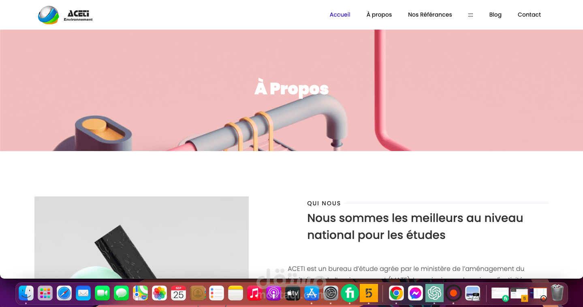Open the Nos Référances menu item

pos(430,15)
